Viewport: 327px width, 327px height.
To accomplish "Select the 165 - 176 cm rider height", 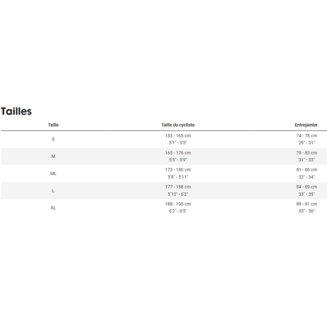I will [x=178, y=153].
